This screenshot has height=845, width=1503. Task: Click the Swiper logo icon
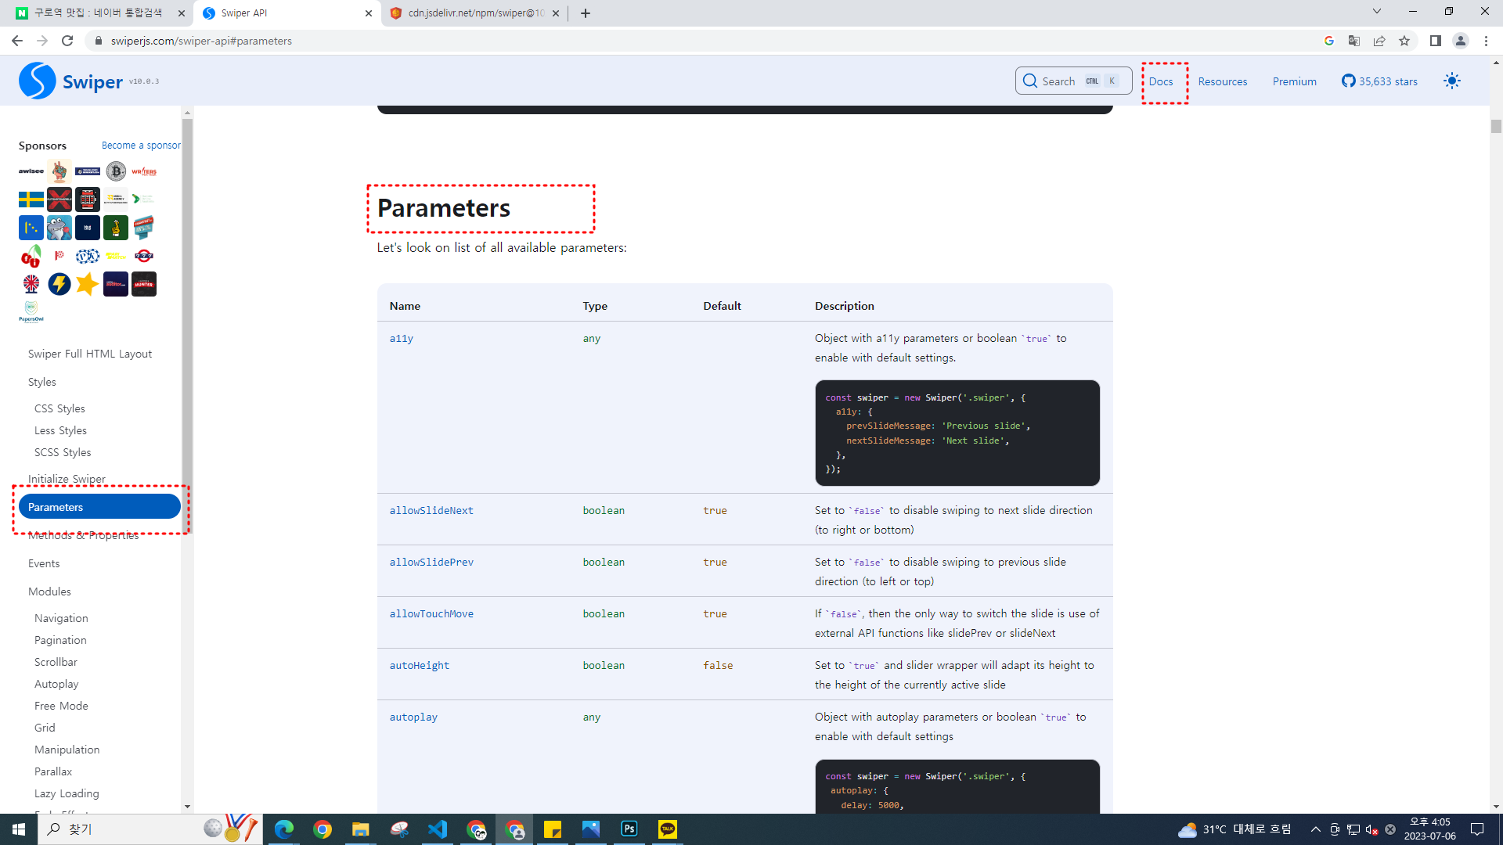37,81
